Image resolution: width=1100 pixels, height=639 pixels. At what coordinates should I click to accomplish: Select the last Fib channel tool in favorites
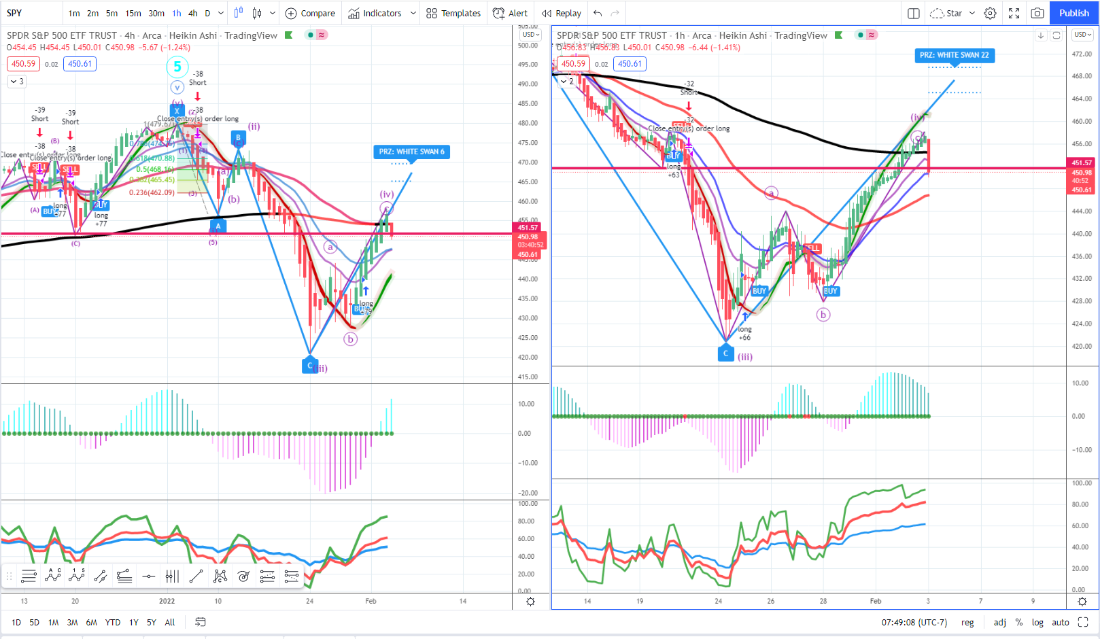coord(291,576)
